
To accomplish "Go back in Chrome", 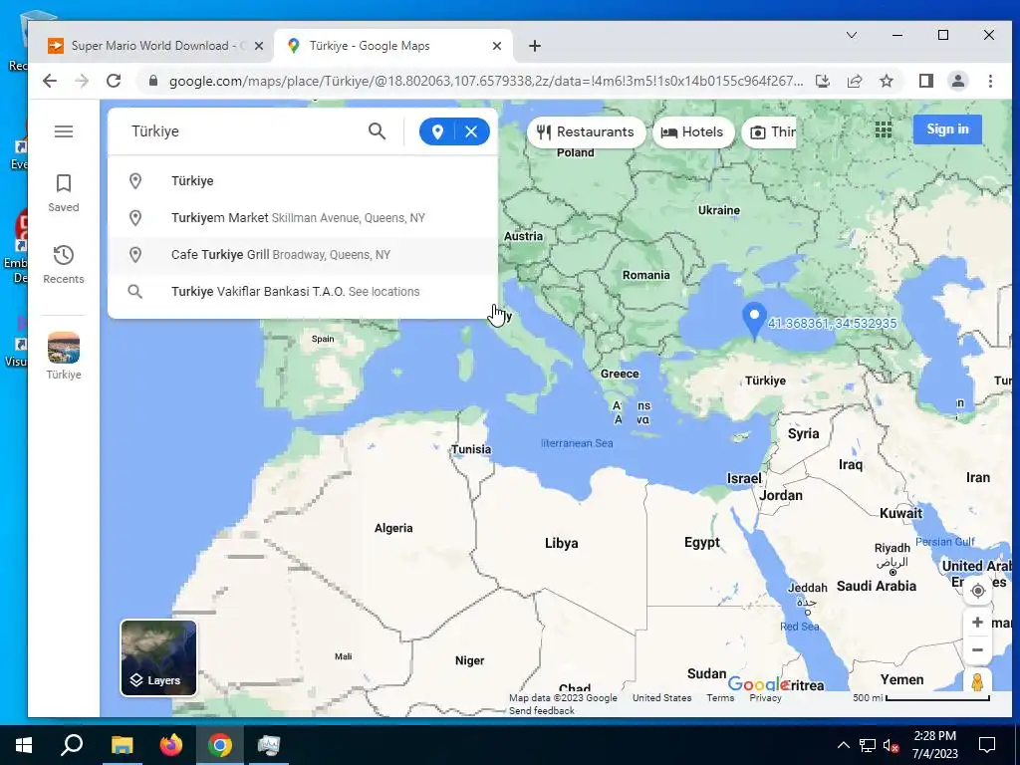I will click(x=50, y=81).
